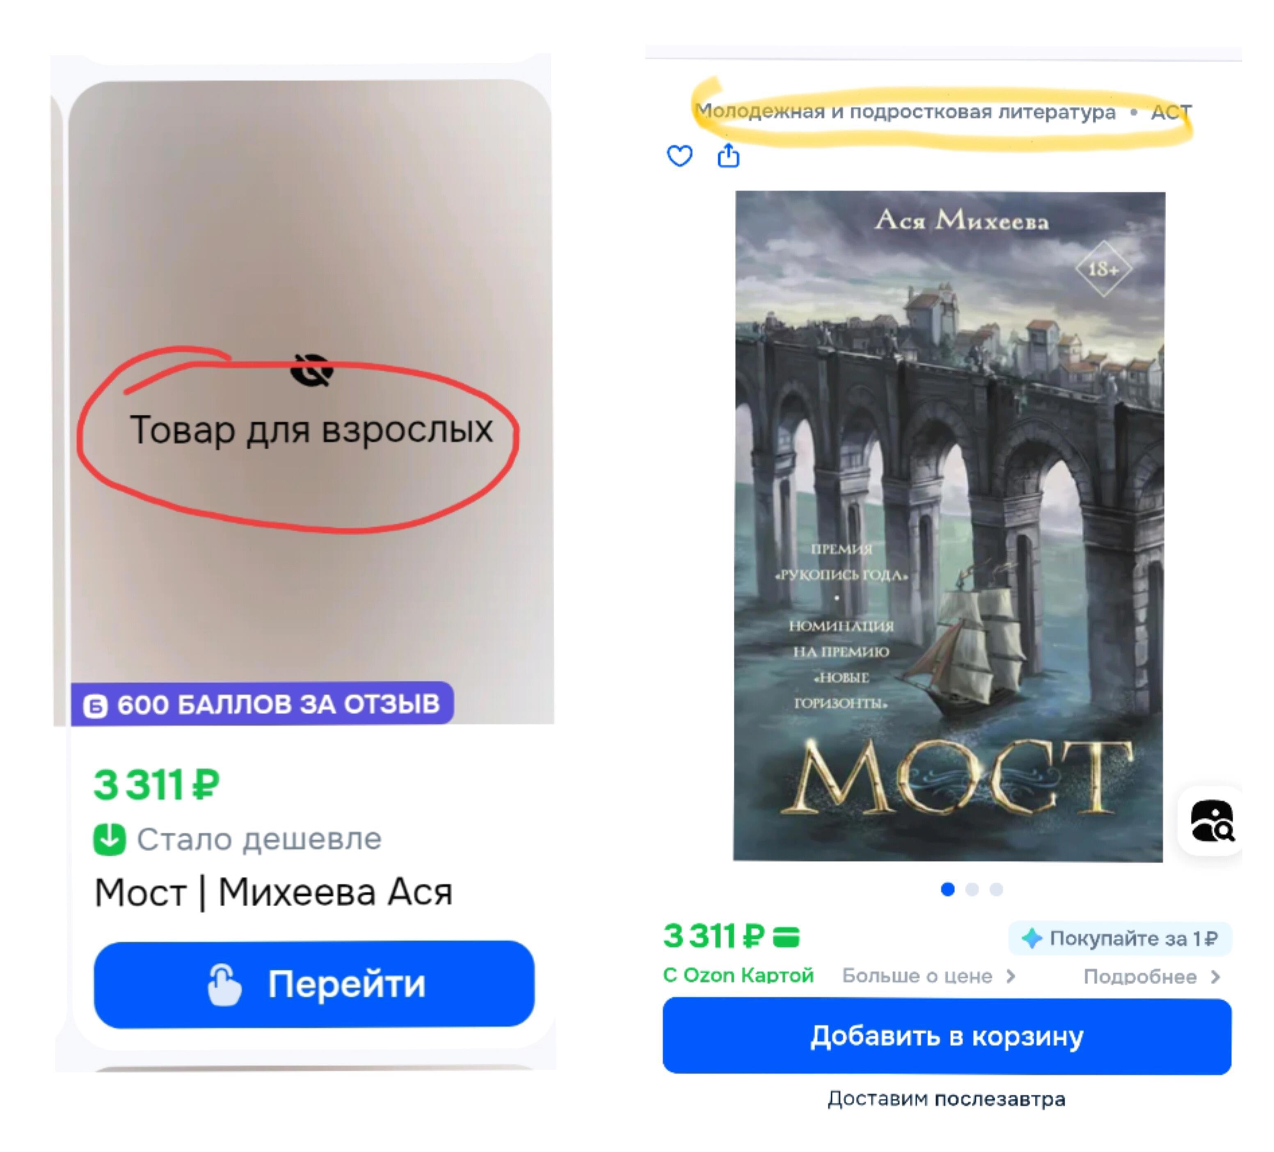The height and width of the screenshot is (1152, 1274).
Task: Select the second image pagination dot
Action: point(972,889)
